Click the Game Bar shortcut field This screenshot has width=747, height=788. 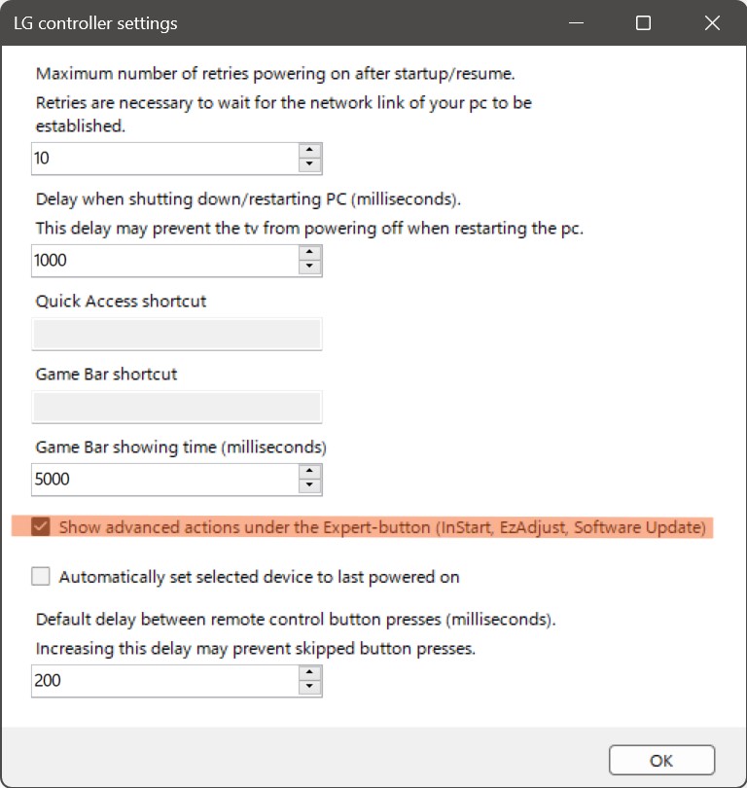(x=177, y=407)
